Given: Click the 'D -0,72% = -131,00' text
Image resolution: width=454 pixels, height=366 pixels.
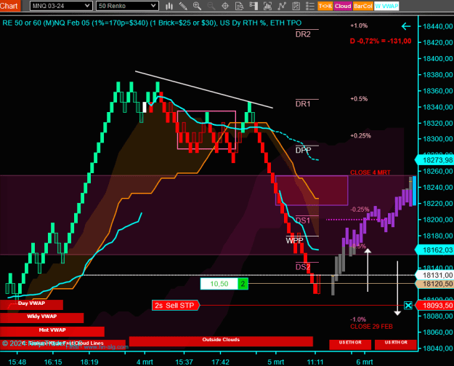Looking at the screenshot, I should (x=381, y=41).
